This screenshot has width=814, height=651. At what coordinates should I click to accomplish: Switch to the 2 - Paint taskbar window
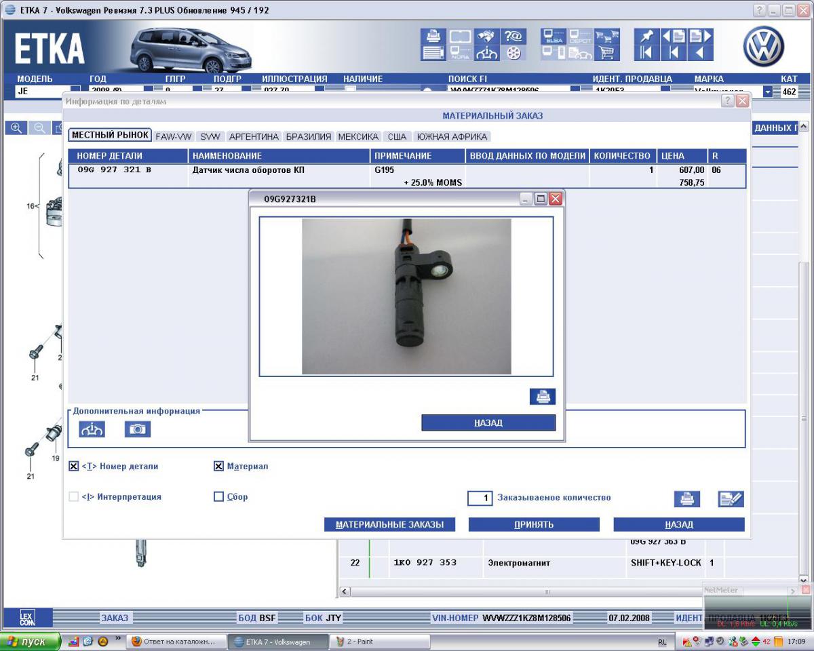[x=380, y=642]
